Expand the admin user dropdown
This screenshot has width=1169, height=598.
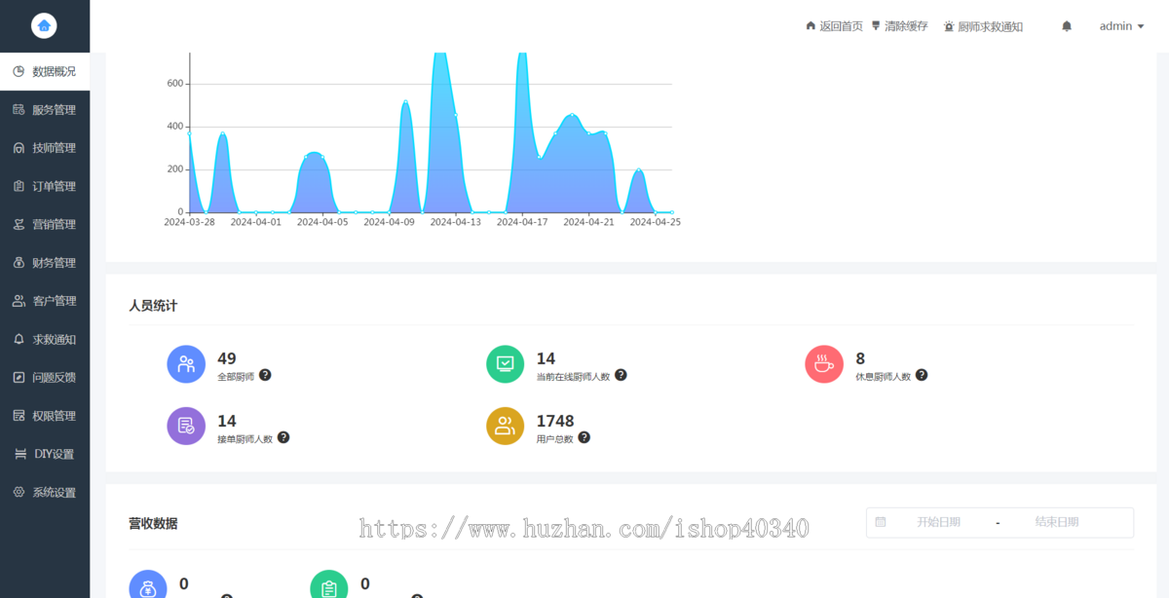1121,26
